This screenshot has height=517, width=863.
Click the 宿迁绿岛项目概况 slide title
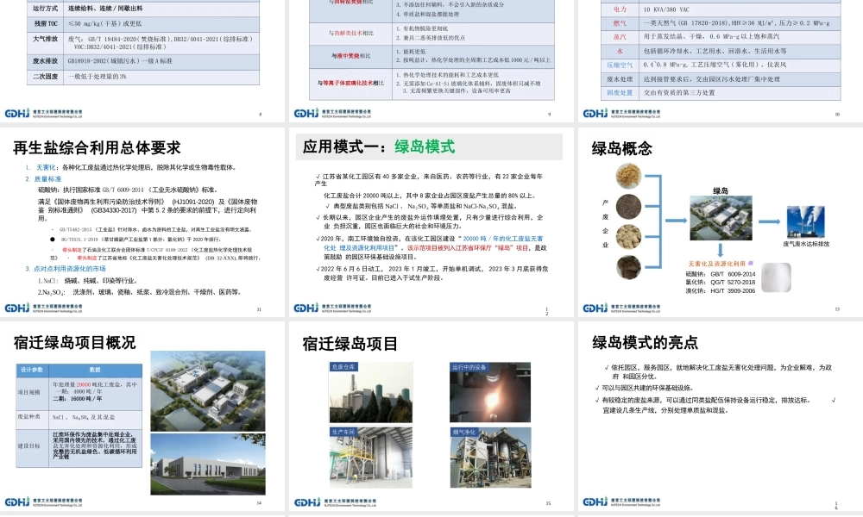(x=74, y=342)
